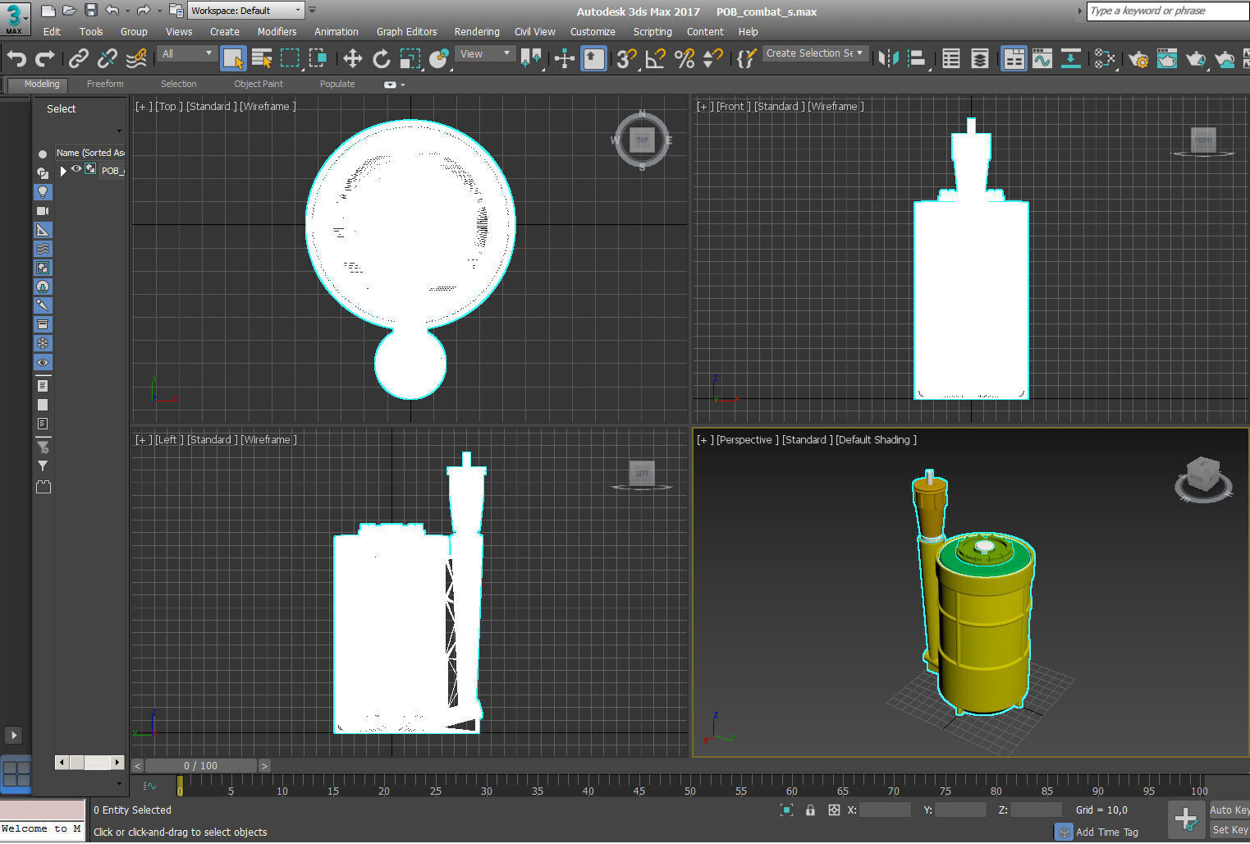Open the Edit menu

(52, 31)
